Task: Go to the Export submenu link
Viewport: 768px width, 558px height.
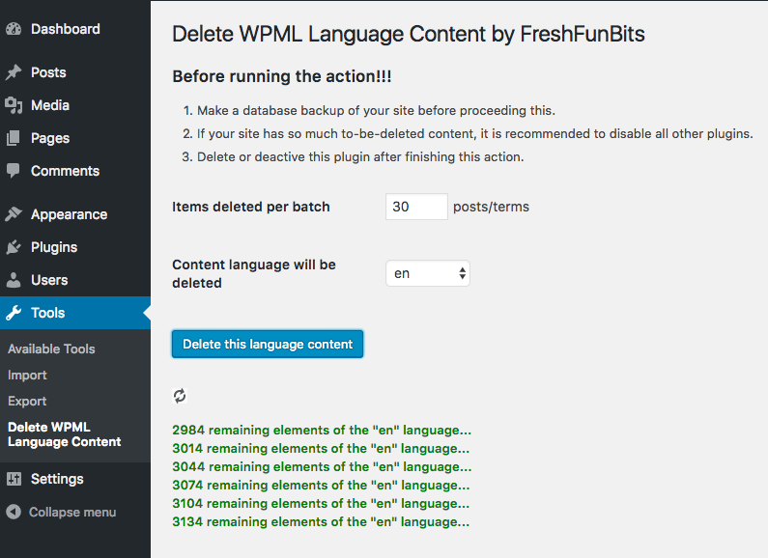Action: click(x=27, y=402)
